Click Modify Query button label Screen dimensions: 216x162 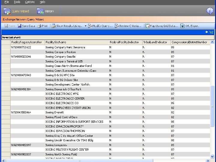[x=103, y=26]
